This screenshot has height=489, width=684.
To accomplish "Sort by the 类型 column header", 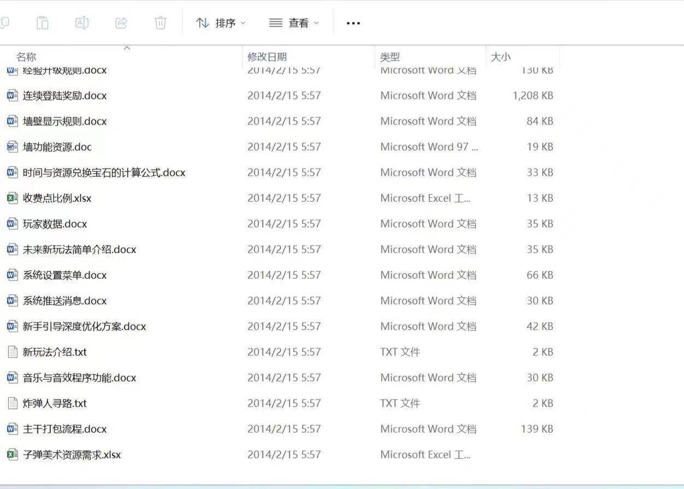I will click(x=390, y=57).
